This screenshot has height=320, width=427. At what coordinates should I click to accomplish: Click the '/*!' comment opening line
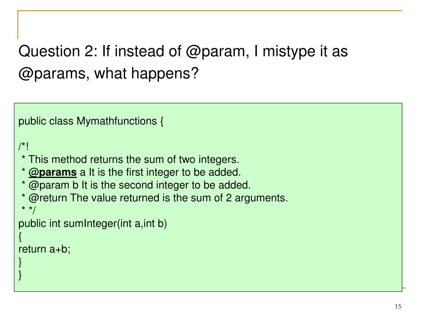(23, 146)
